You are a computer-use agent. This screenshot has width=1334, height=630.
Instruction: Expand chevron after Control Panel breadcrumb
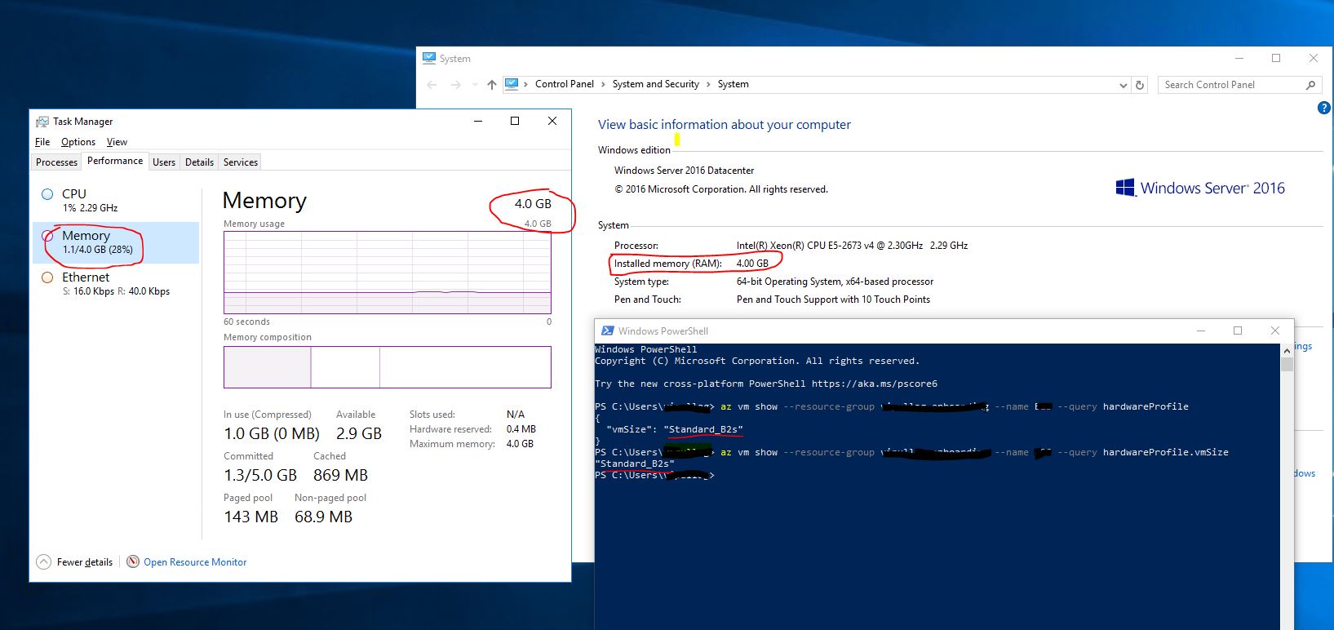click(x=603, y=84)
